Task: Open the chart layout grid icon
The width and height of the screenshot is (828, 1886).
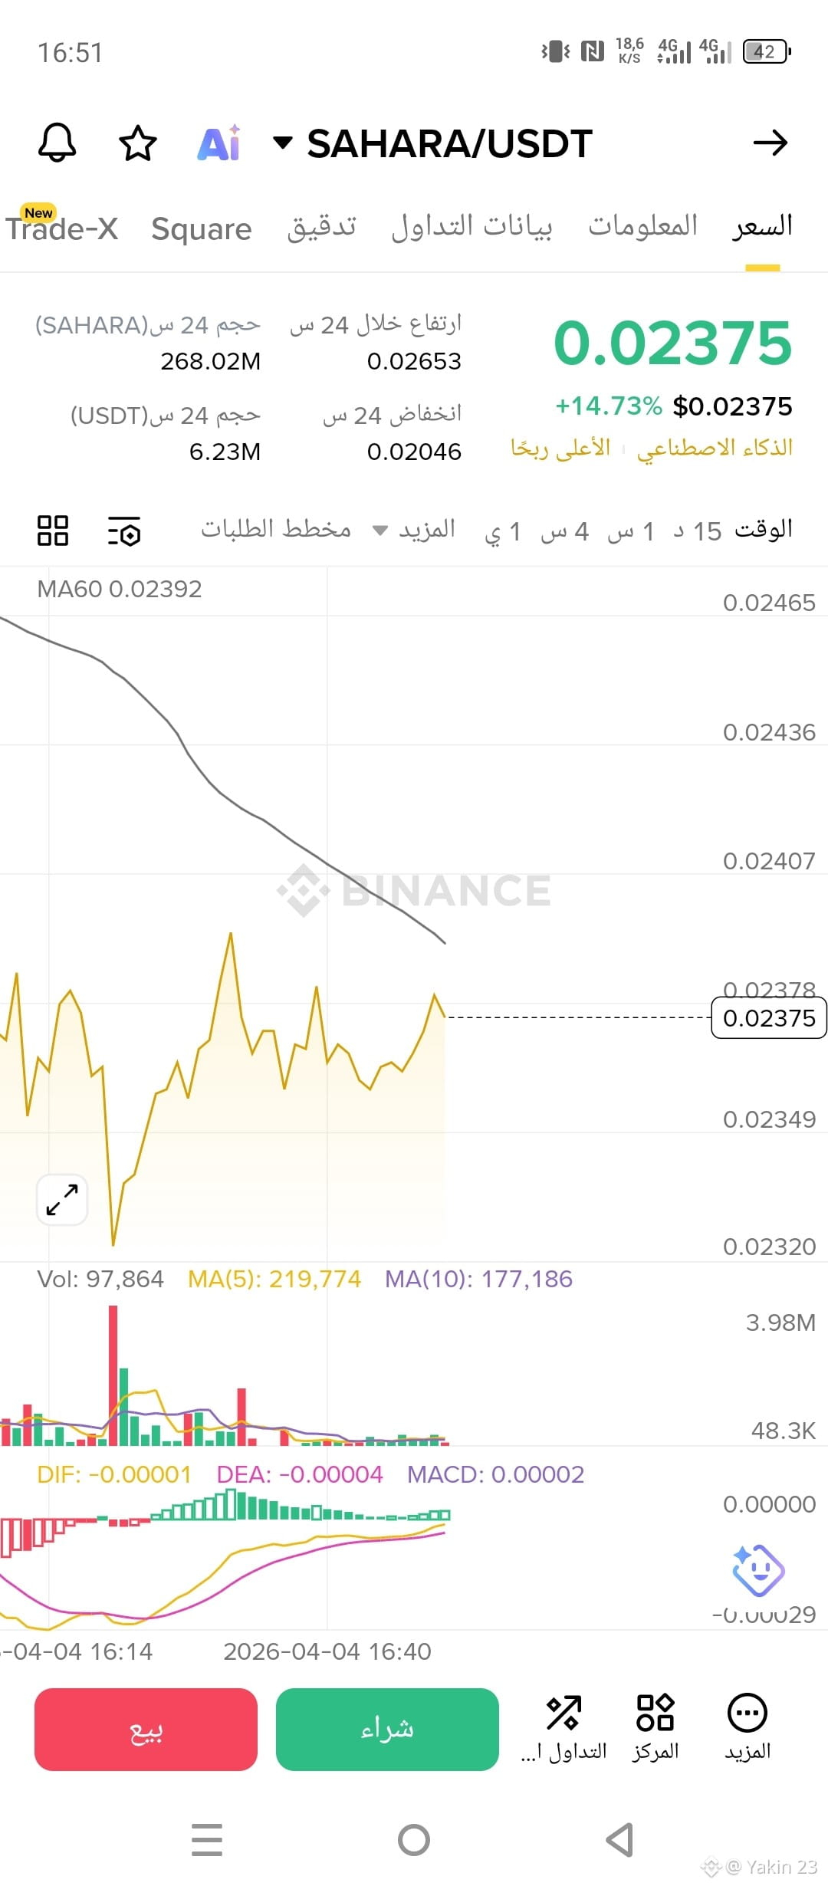Action: pos(53,531)
